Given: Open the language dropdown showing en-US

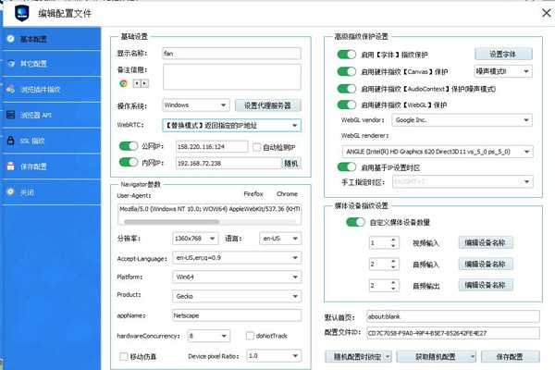Looking at the screenshot, I should 280,239.
